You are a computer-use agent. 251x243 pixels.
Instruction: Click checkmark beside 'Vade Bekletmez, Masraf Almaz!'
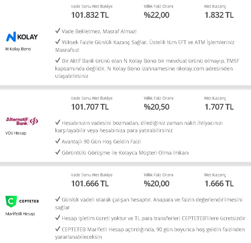[x=58, y=31]
